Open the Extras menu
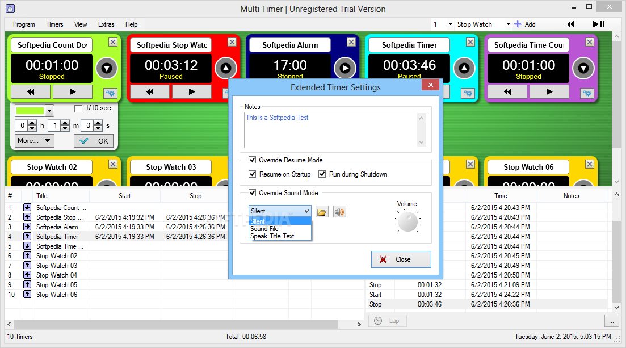Screen dimensions: 626x348 [106, 24]
